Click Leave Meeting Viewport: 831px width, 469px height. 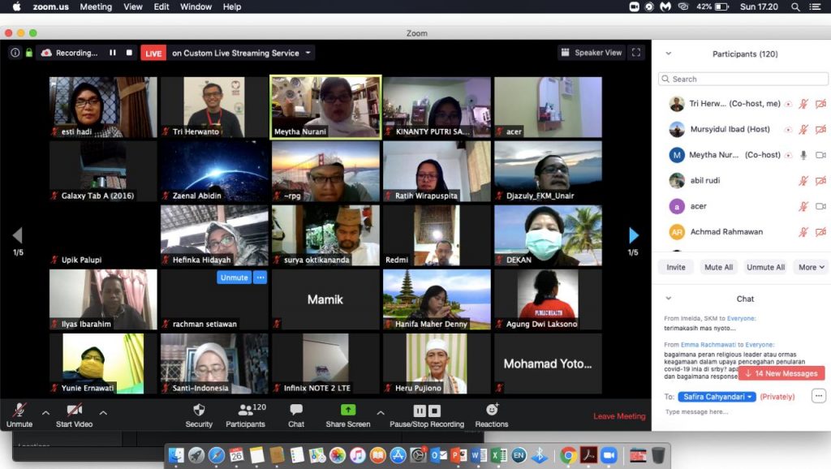pyautogui.click(x=619, y=416)
